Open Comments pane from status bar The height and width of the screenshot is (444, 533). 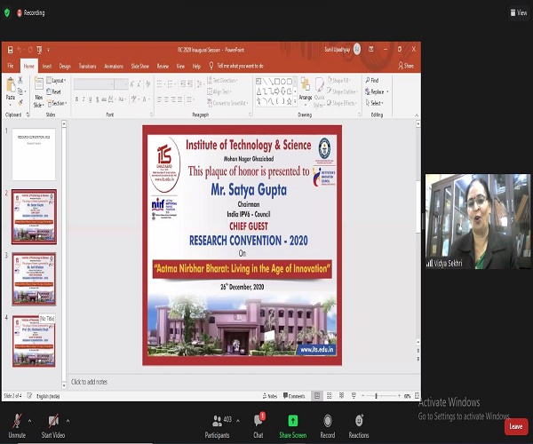point(294,396)
